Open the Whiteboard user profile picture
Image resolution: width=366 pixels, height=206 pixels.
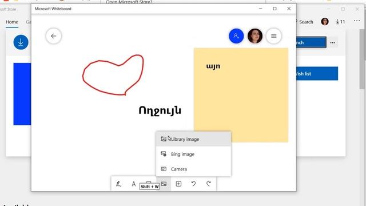coord(254,36)
